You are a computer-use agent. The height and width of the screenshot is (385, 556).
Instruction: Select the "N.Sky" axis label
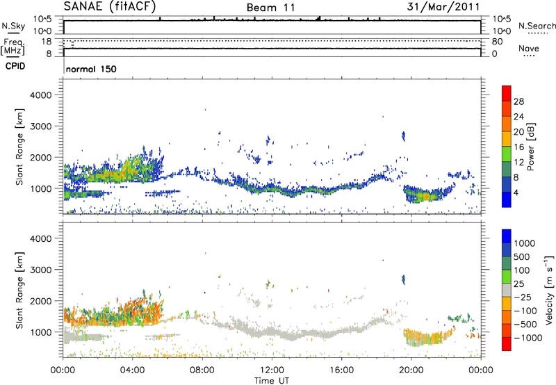coord(13,26)
